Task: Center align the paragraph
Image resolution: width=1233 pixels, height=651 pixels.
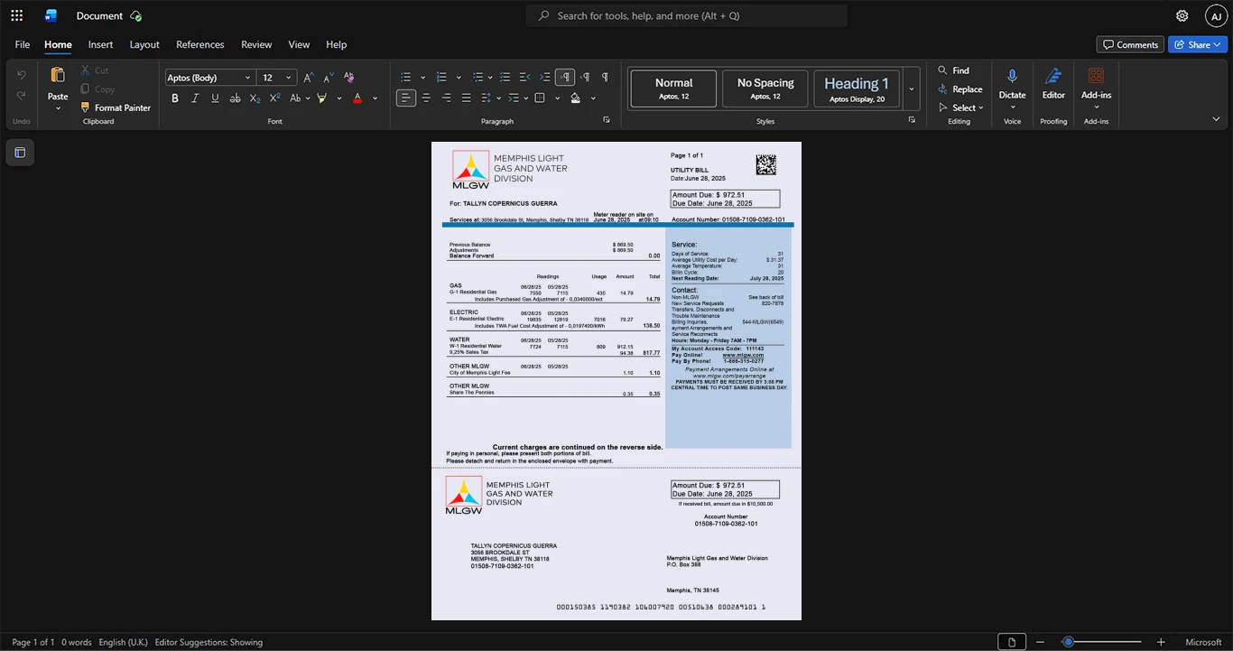Action: coord(426,98)
